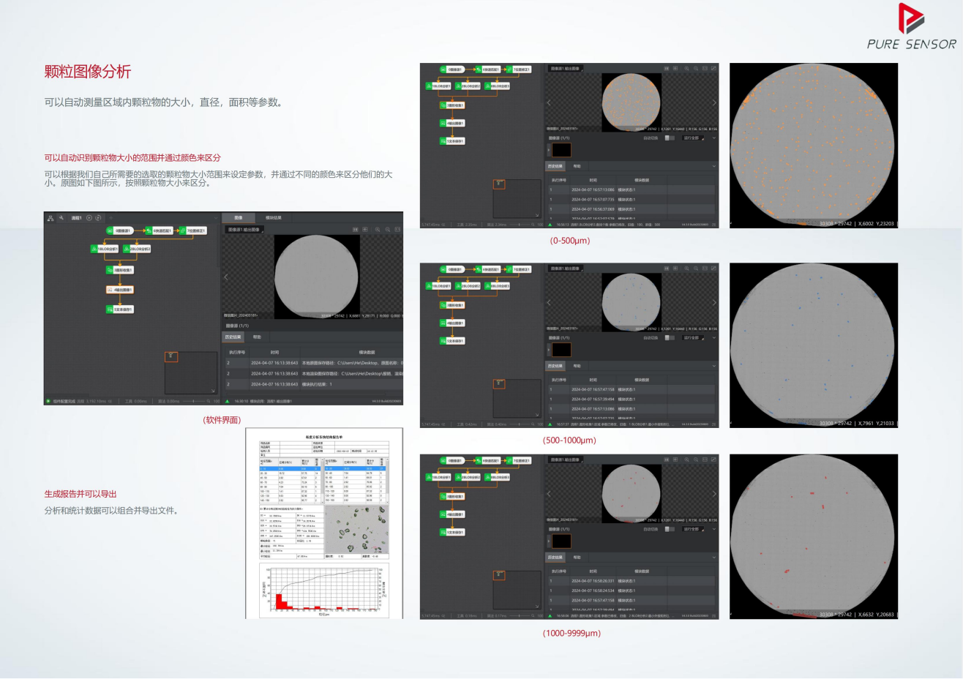Click zoom-out magnifier in 软件界面 image viewer
This screenshot has height=679, width=963.
387,230
